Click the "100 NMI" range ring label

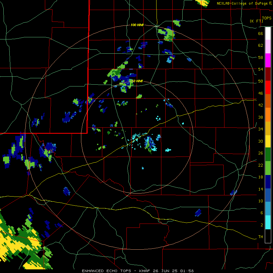[137, 25]
